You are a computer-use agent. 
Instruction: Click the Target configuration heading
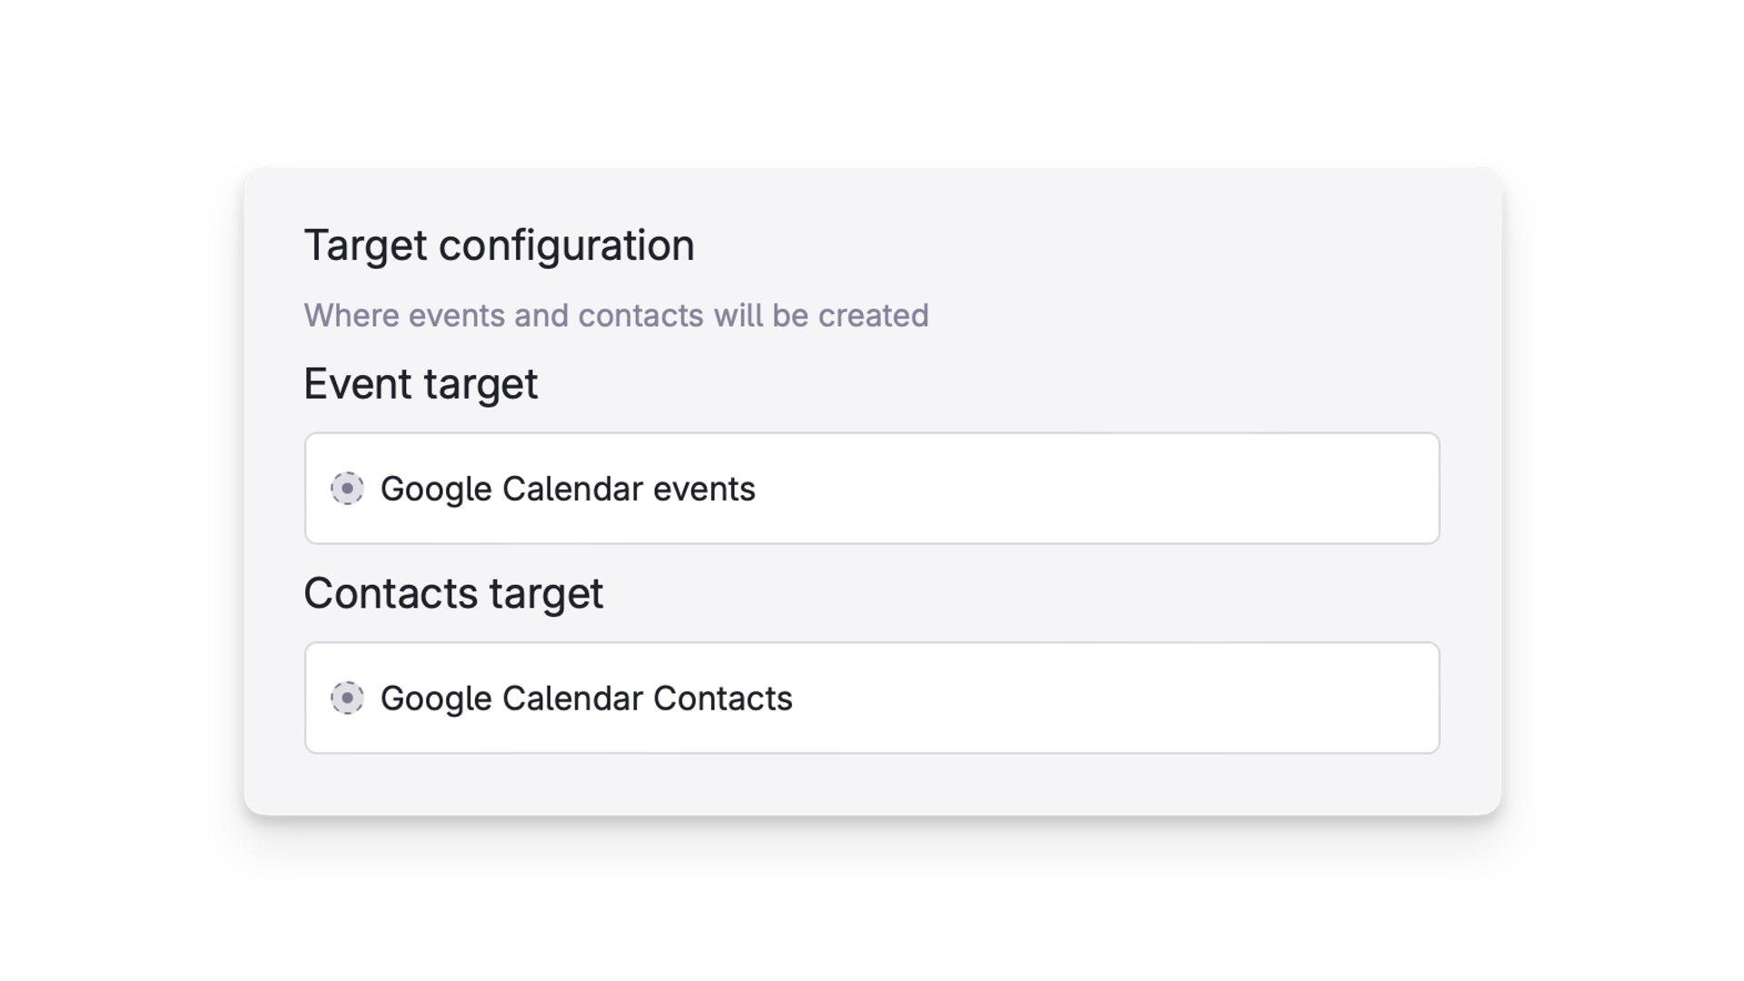500,245
